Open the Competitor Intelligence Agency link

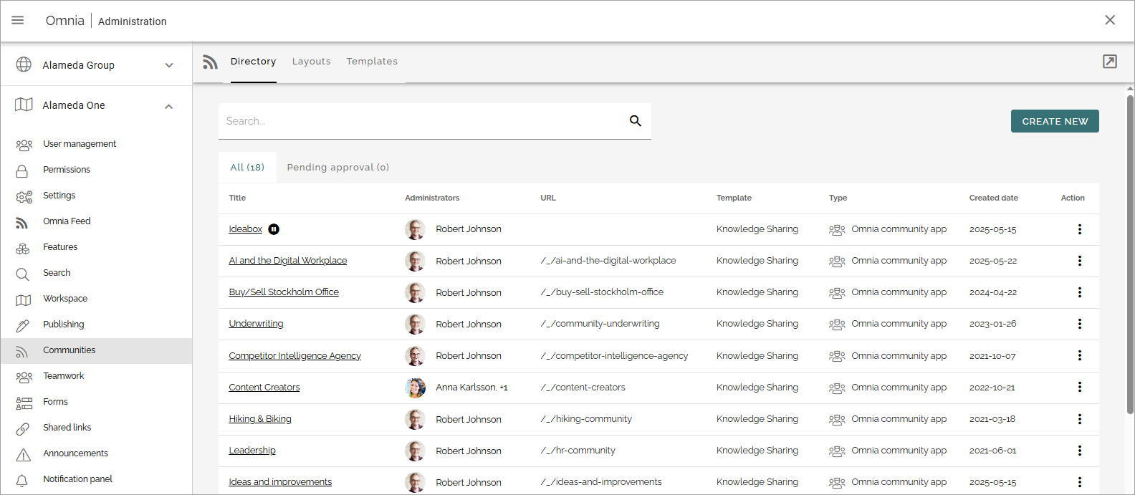(x=295, y=356)
